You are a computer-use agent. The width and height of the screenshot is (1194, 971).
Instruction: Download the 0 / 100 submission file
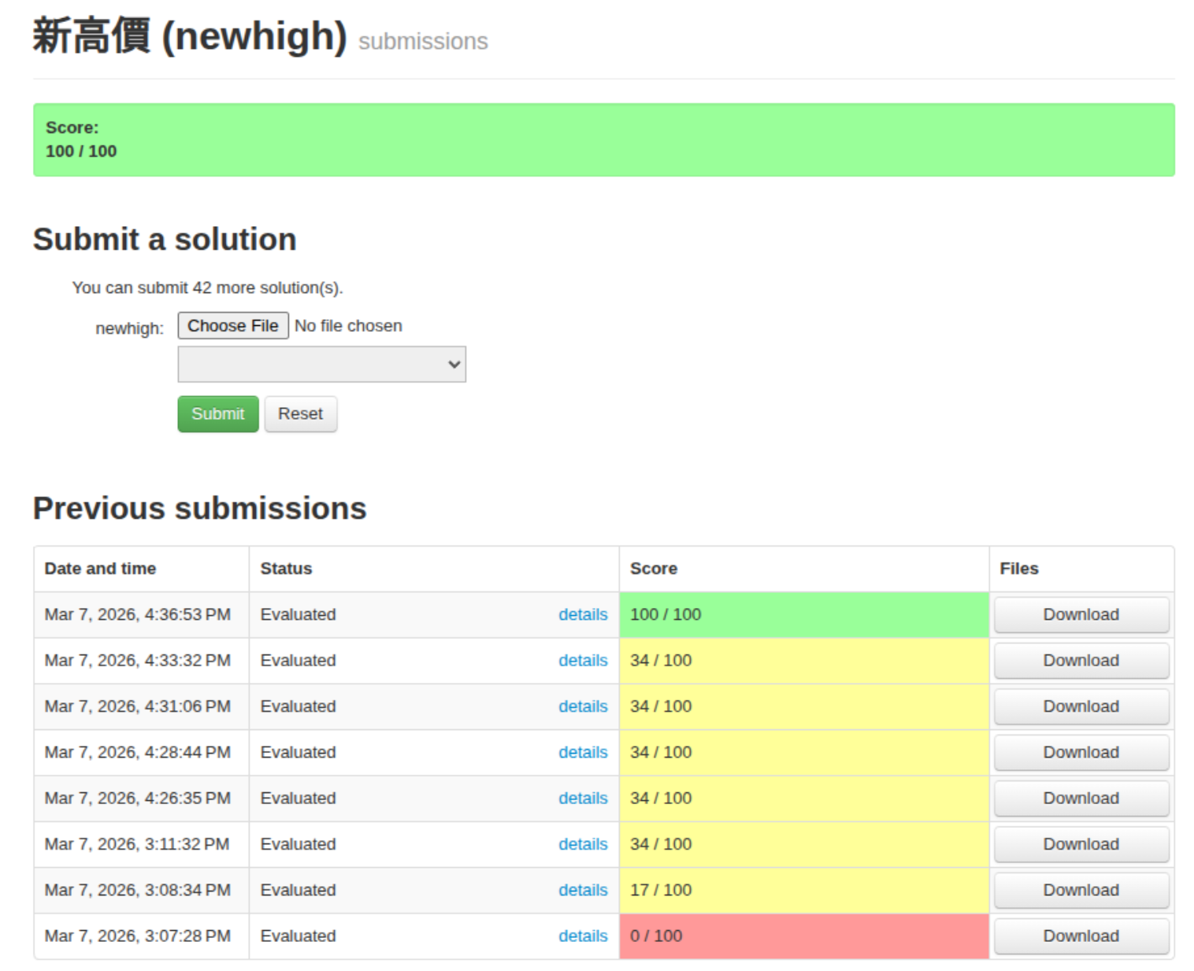(1081, 936)
